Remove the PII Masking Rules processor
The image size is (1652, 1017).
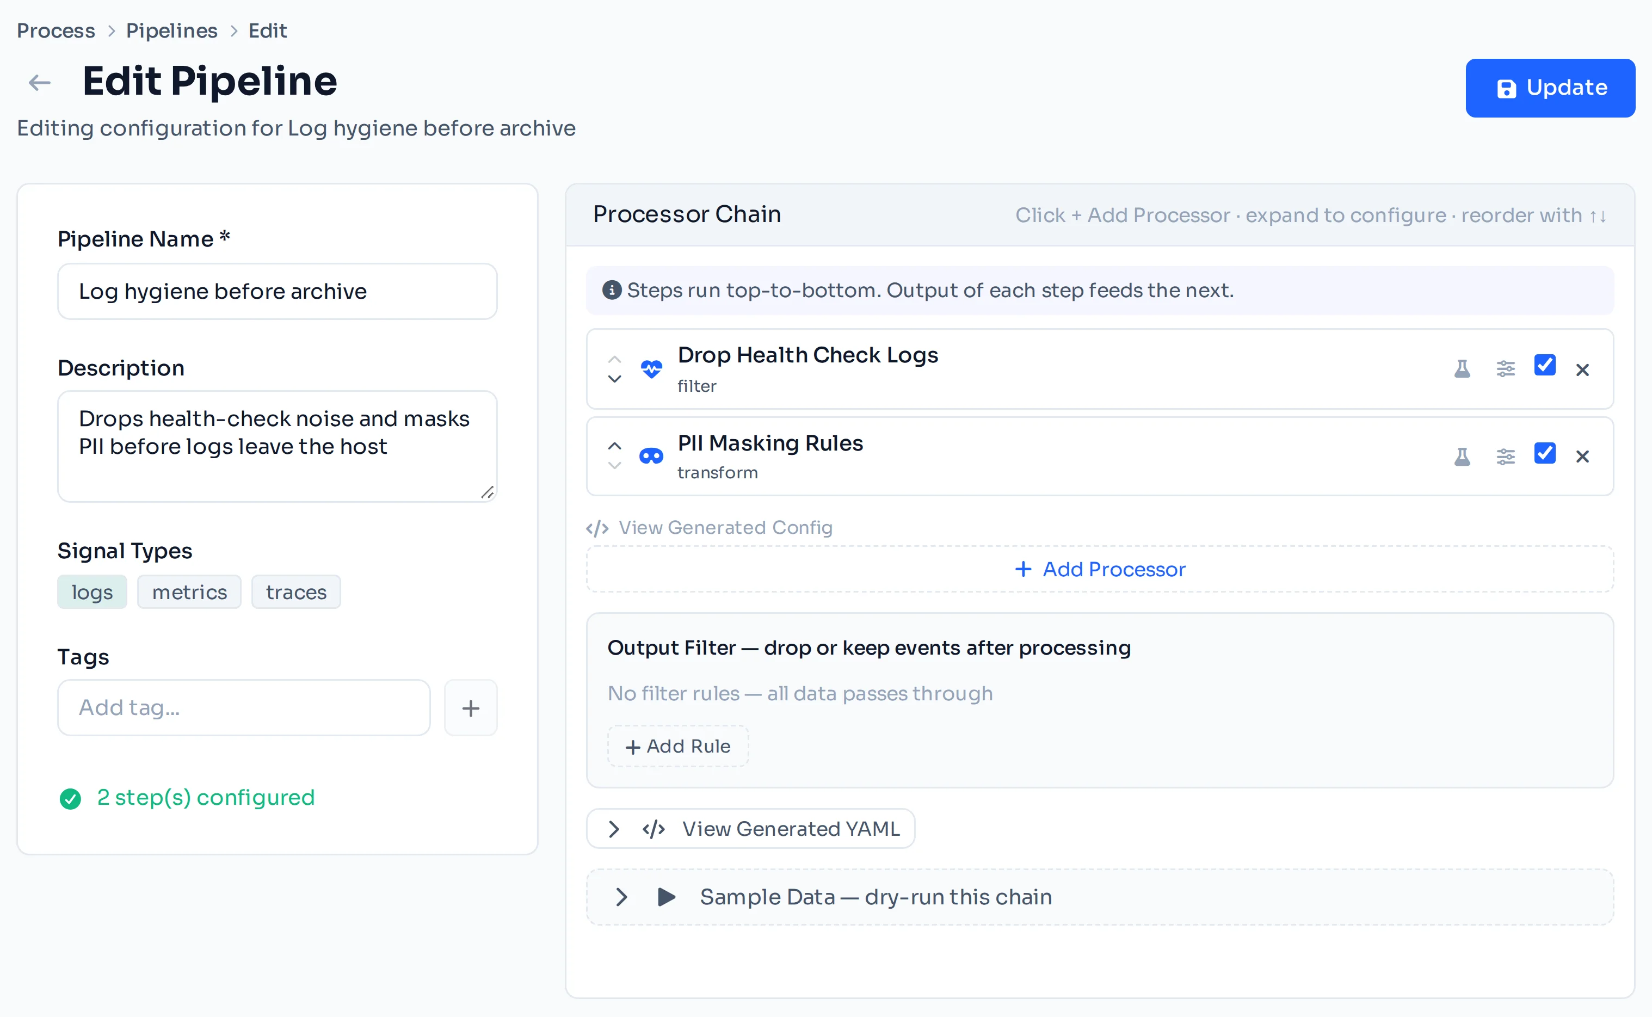[1582, 457]
